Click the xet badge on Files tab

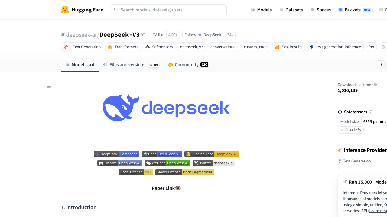click(154, 65)
